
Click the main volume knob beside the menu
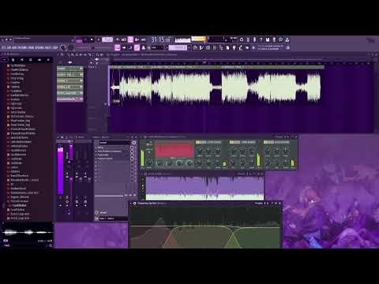[x=63, y=47]
